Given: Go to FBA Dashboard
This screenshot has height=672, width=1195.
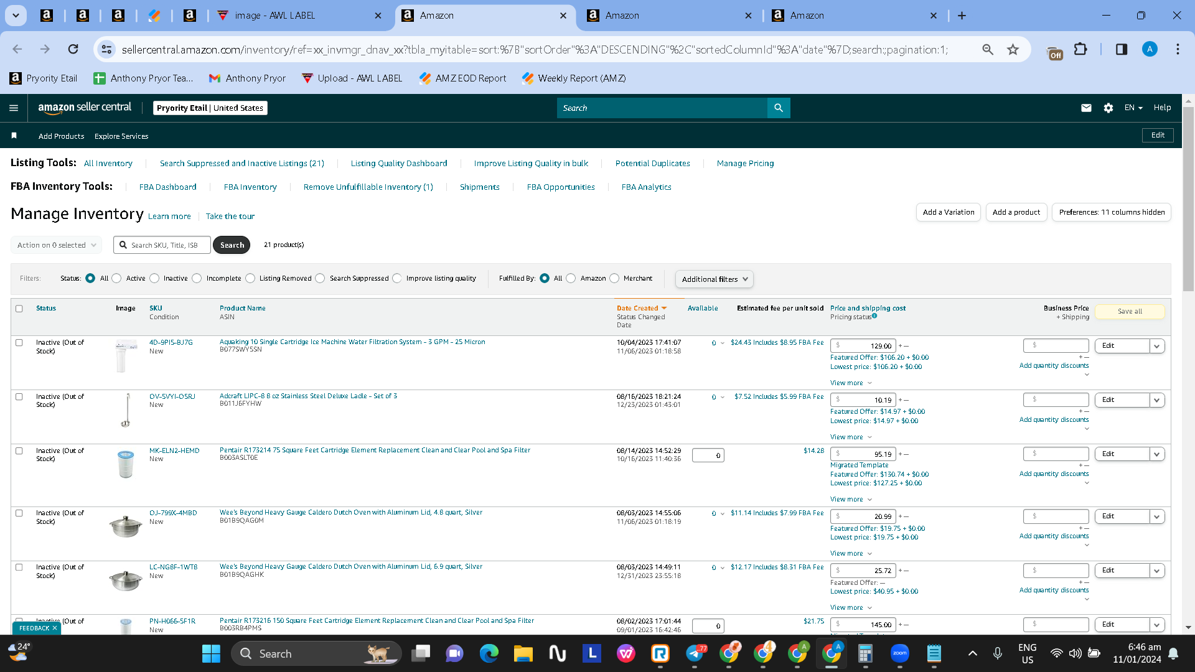Looking at the screenshot, I should point(167,187).
